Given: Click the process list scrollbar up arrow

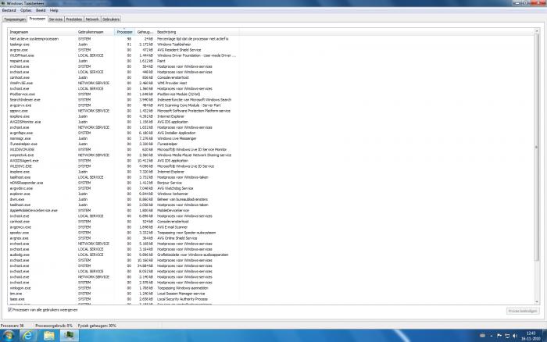Looking at the screenshot, I should 537,31.
